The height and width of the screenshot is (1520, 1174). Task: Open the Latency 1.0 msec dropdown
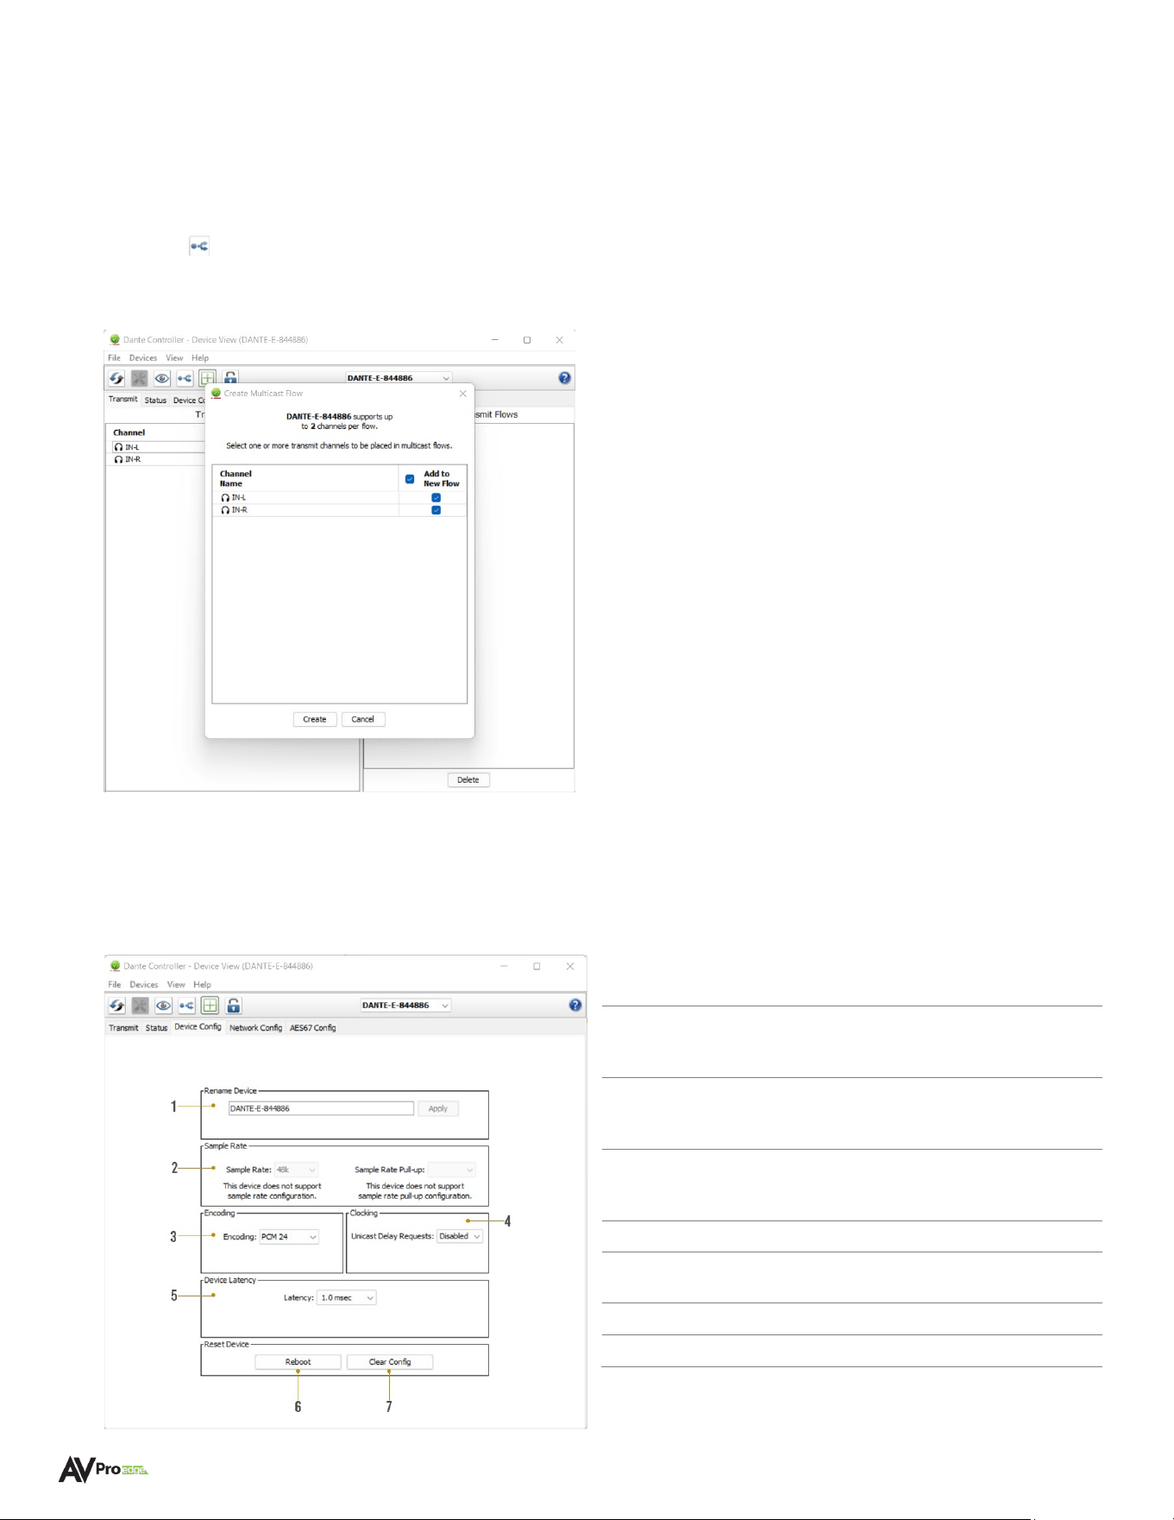347,1297
